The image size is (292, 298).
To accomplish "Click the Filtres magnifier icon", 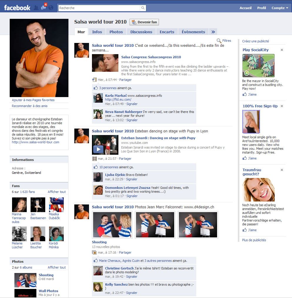I will coord(219,41).
